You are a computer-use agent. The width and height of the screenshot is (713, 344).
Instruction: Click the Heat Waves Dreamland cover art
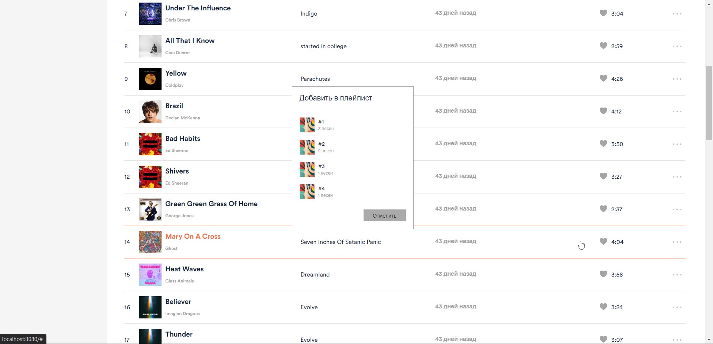[150, 275]
